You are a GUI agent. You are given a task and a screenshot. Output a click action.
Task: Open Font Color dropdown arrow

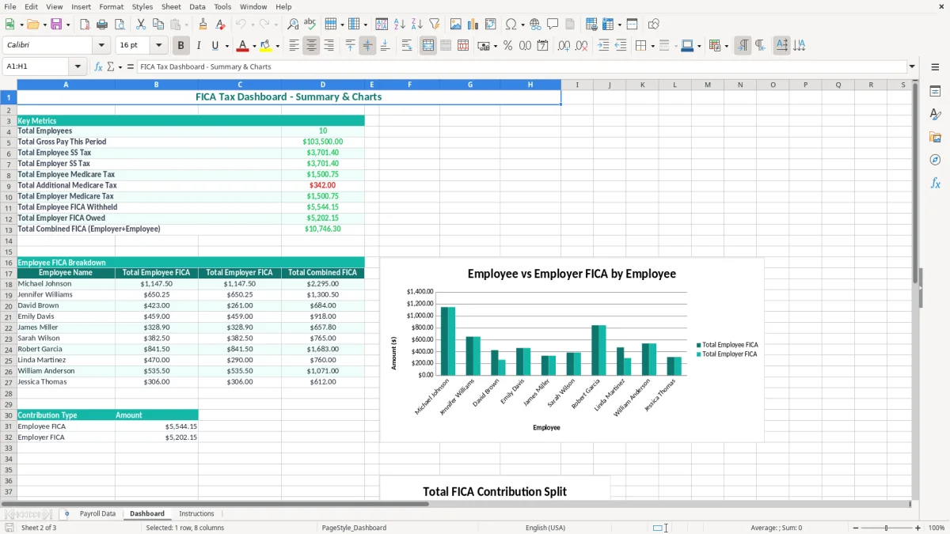click(x=255, y=46)
